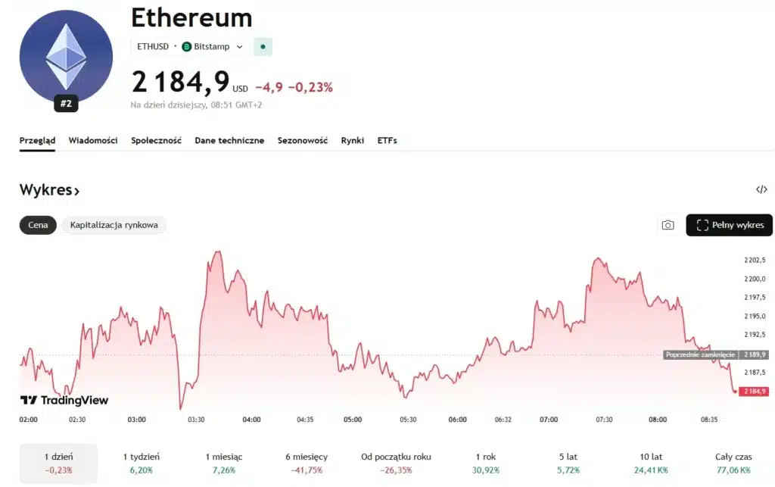Switch to the Dane techniczne tab
The height and width of the screenshot is (487, 775).
[x=229, y=140]
